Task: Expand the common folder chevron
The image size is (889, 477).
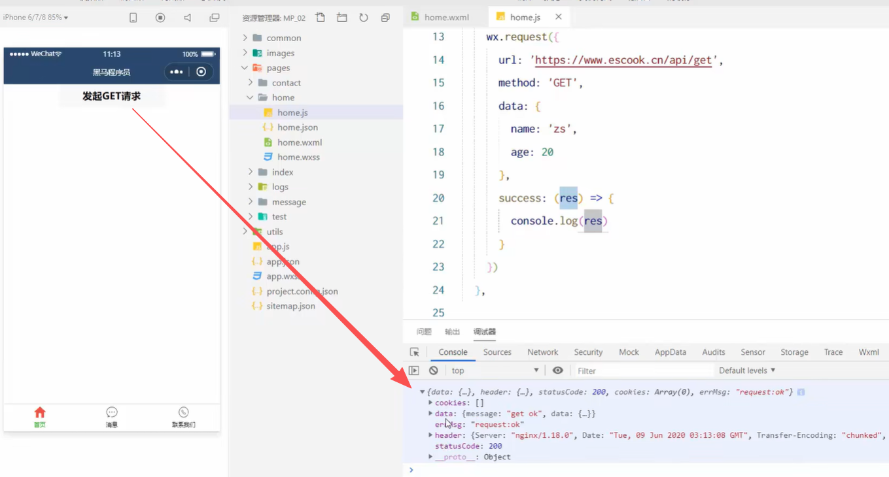Action: pyautogui.click(x=245, y=38)
